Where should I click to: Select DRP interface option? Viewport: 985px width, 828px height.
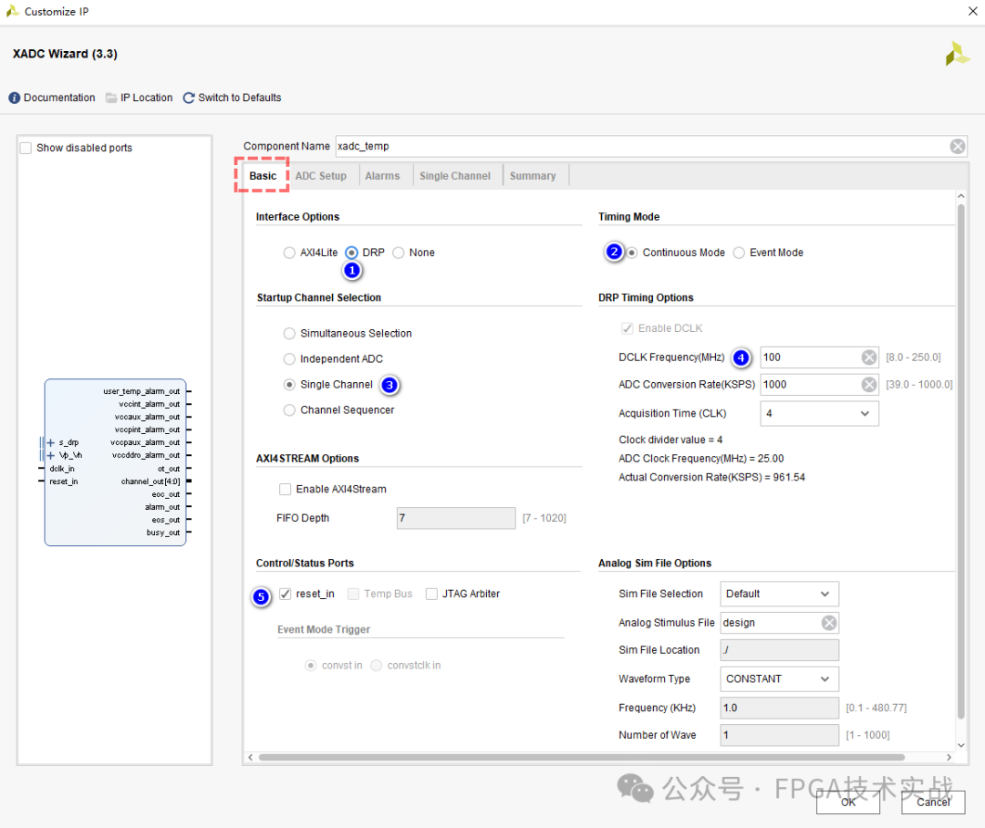(352, 253)
